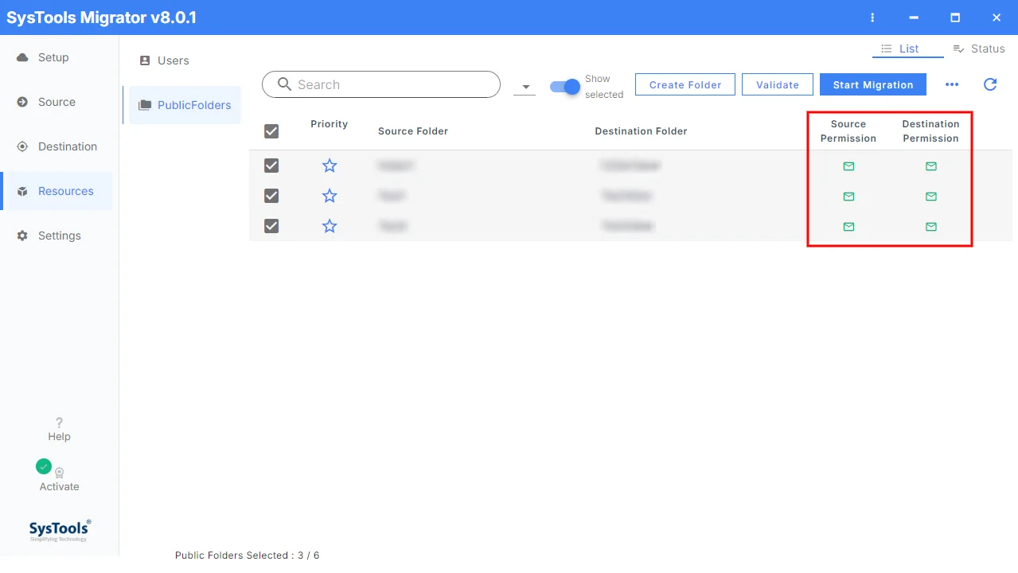1018x573 pixels.
Task: Click Source Permission mail icon in second row
Action: point(848,197)
